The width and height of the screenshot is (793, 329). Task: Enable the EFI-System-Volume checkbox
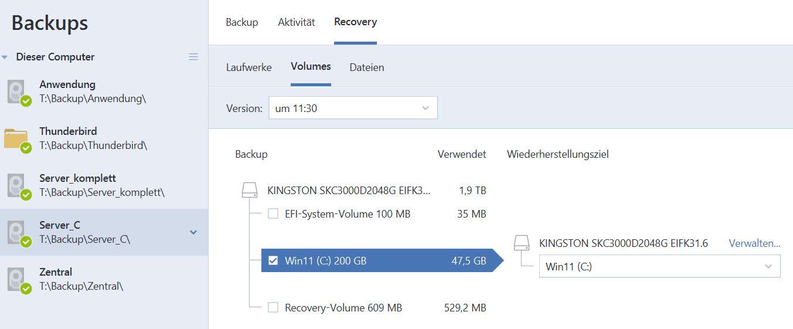coord(273,214)
